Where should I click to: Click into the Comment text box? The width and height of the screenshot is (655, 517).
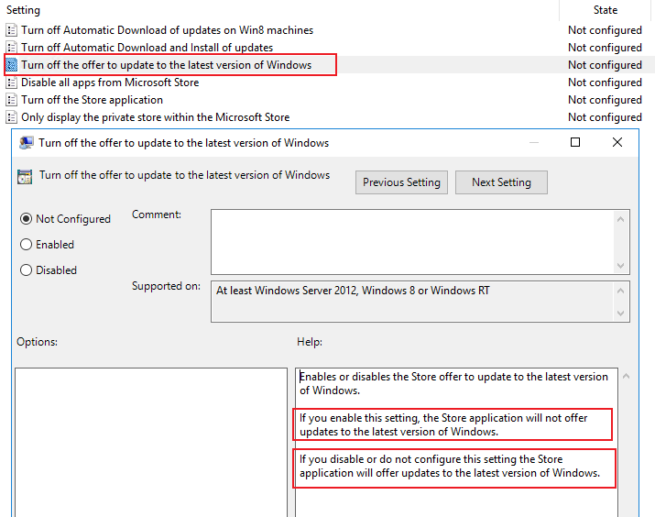coord(412,242)
